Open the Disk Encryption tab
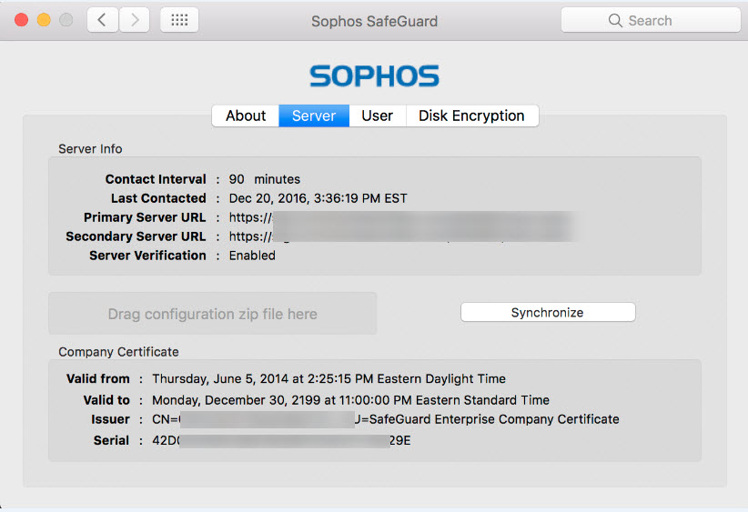 tap(471, 115)
